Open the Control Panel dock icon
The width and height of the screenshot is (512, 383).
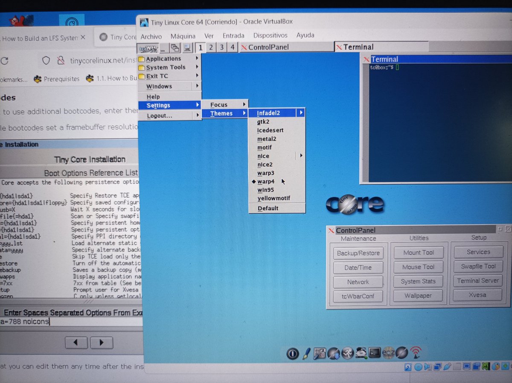click(x=320, y=353)
